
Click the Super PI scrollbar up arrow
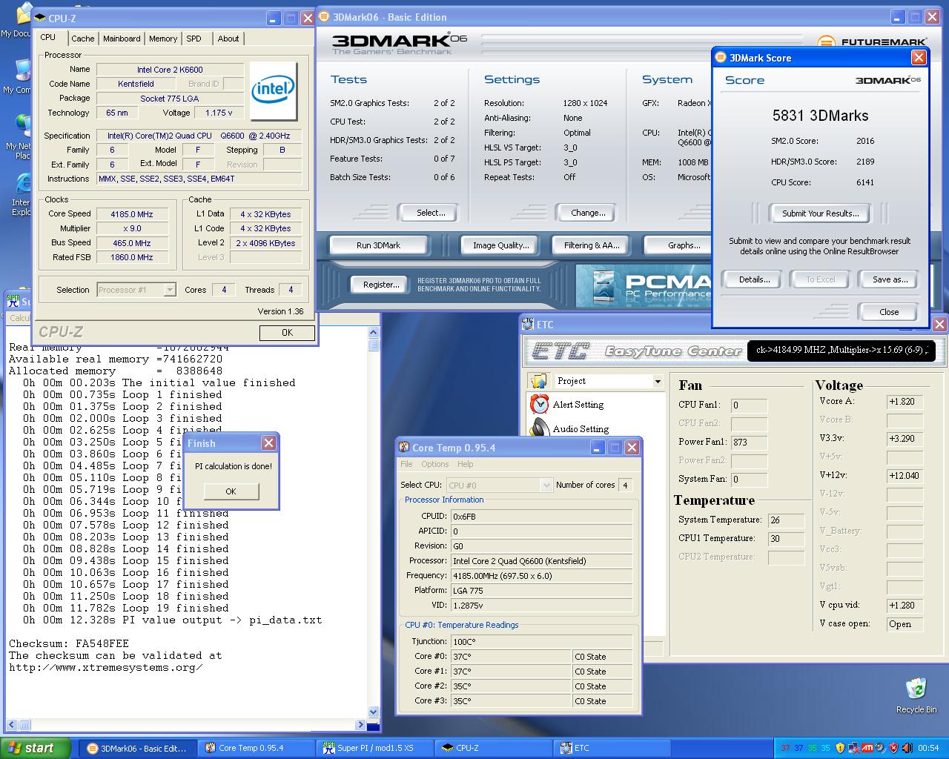click(x=374, y=334)
